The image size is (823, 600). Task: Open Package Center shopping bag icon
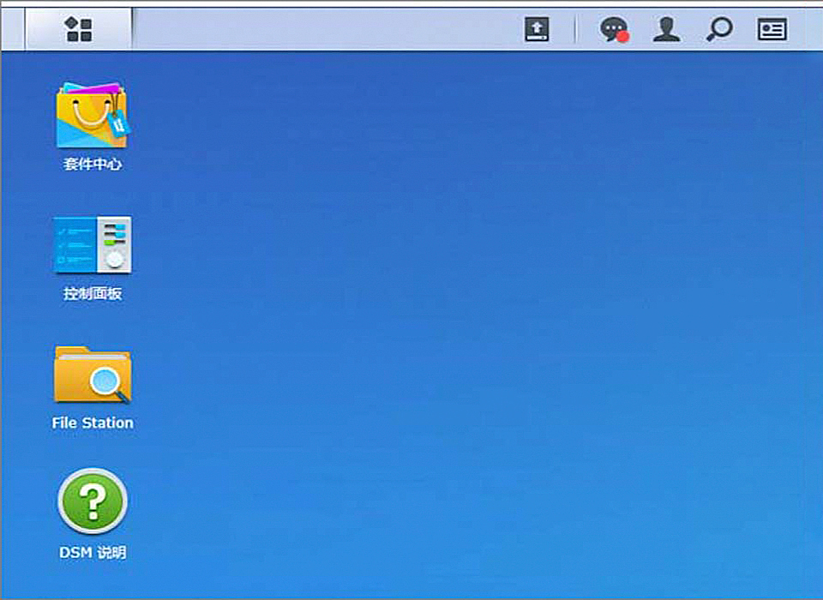[x=91, y=116]
